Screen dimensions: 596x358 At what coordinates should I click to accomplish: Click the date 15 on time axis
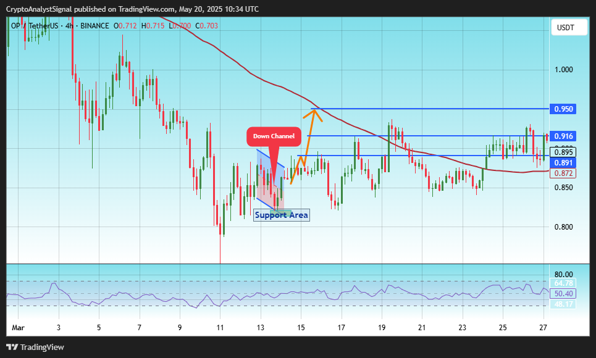pyautogui.click(x=301, y=328)
